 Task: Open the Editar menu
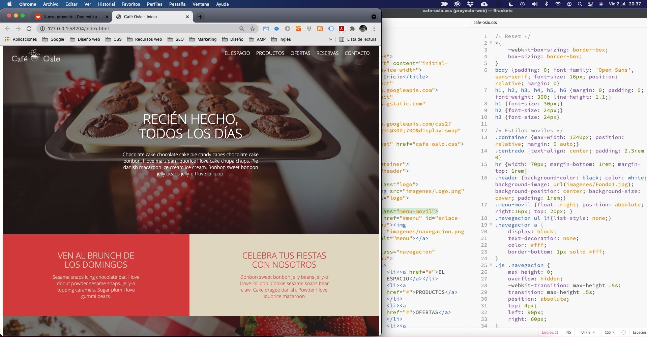coord(71,4)
